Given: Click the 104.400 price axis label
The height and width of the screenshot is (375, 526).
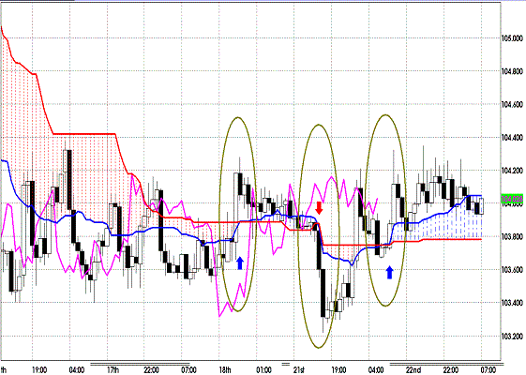Looking at the screenshot, I should (512, 138).
